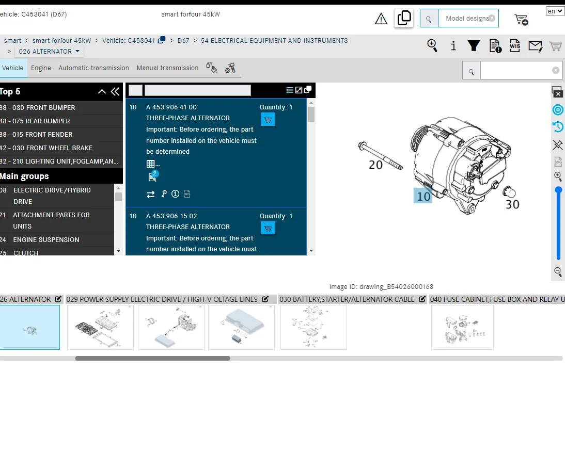Open the language dropdown showing en

555,11
